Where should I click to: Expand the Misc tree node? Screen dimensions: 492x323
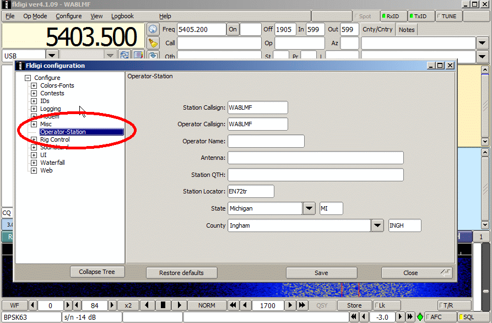(34, 124)
